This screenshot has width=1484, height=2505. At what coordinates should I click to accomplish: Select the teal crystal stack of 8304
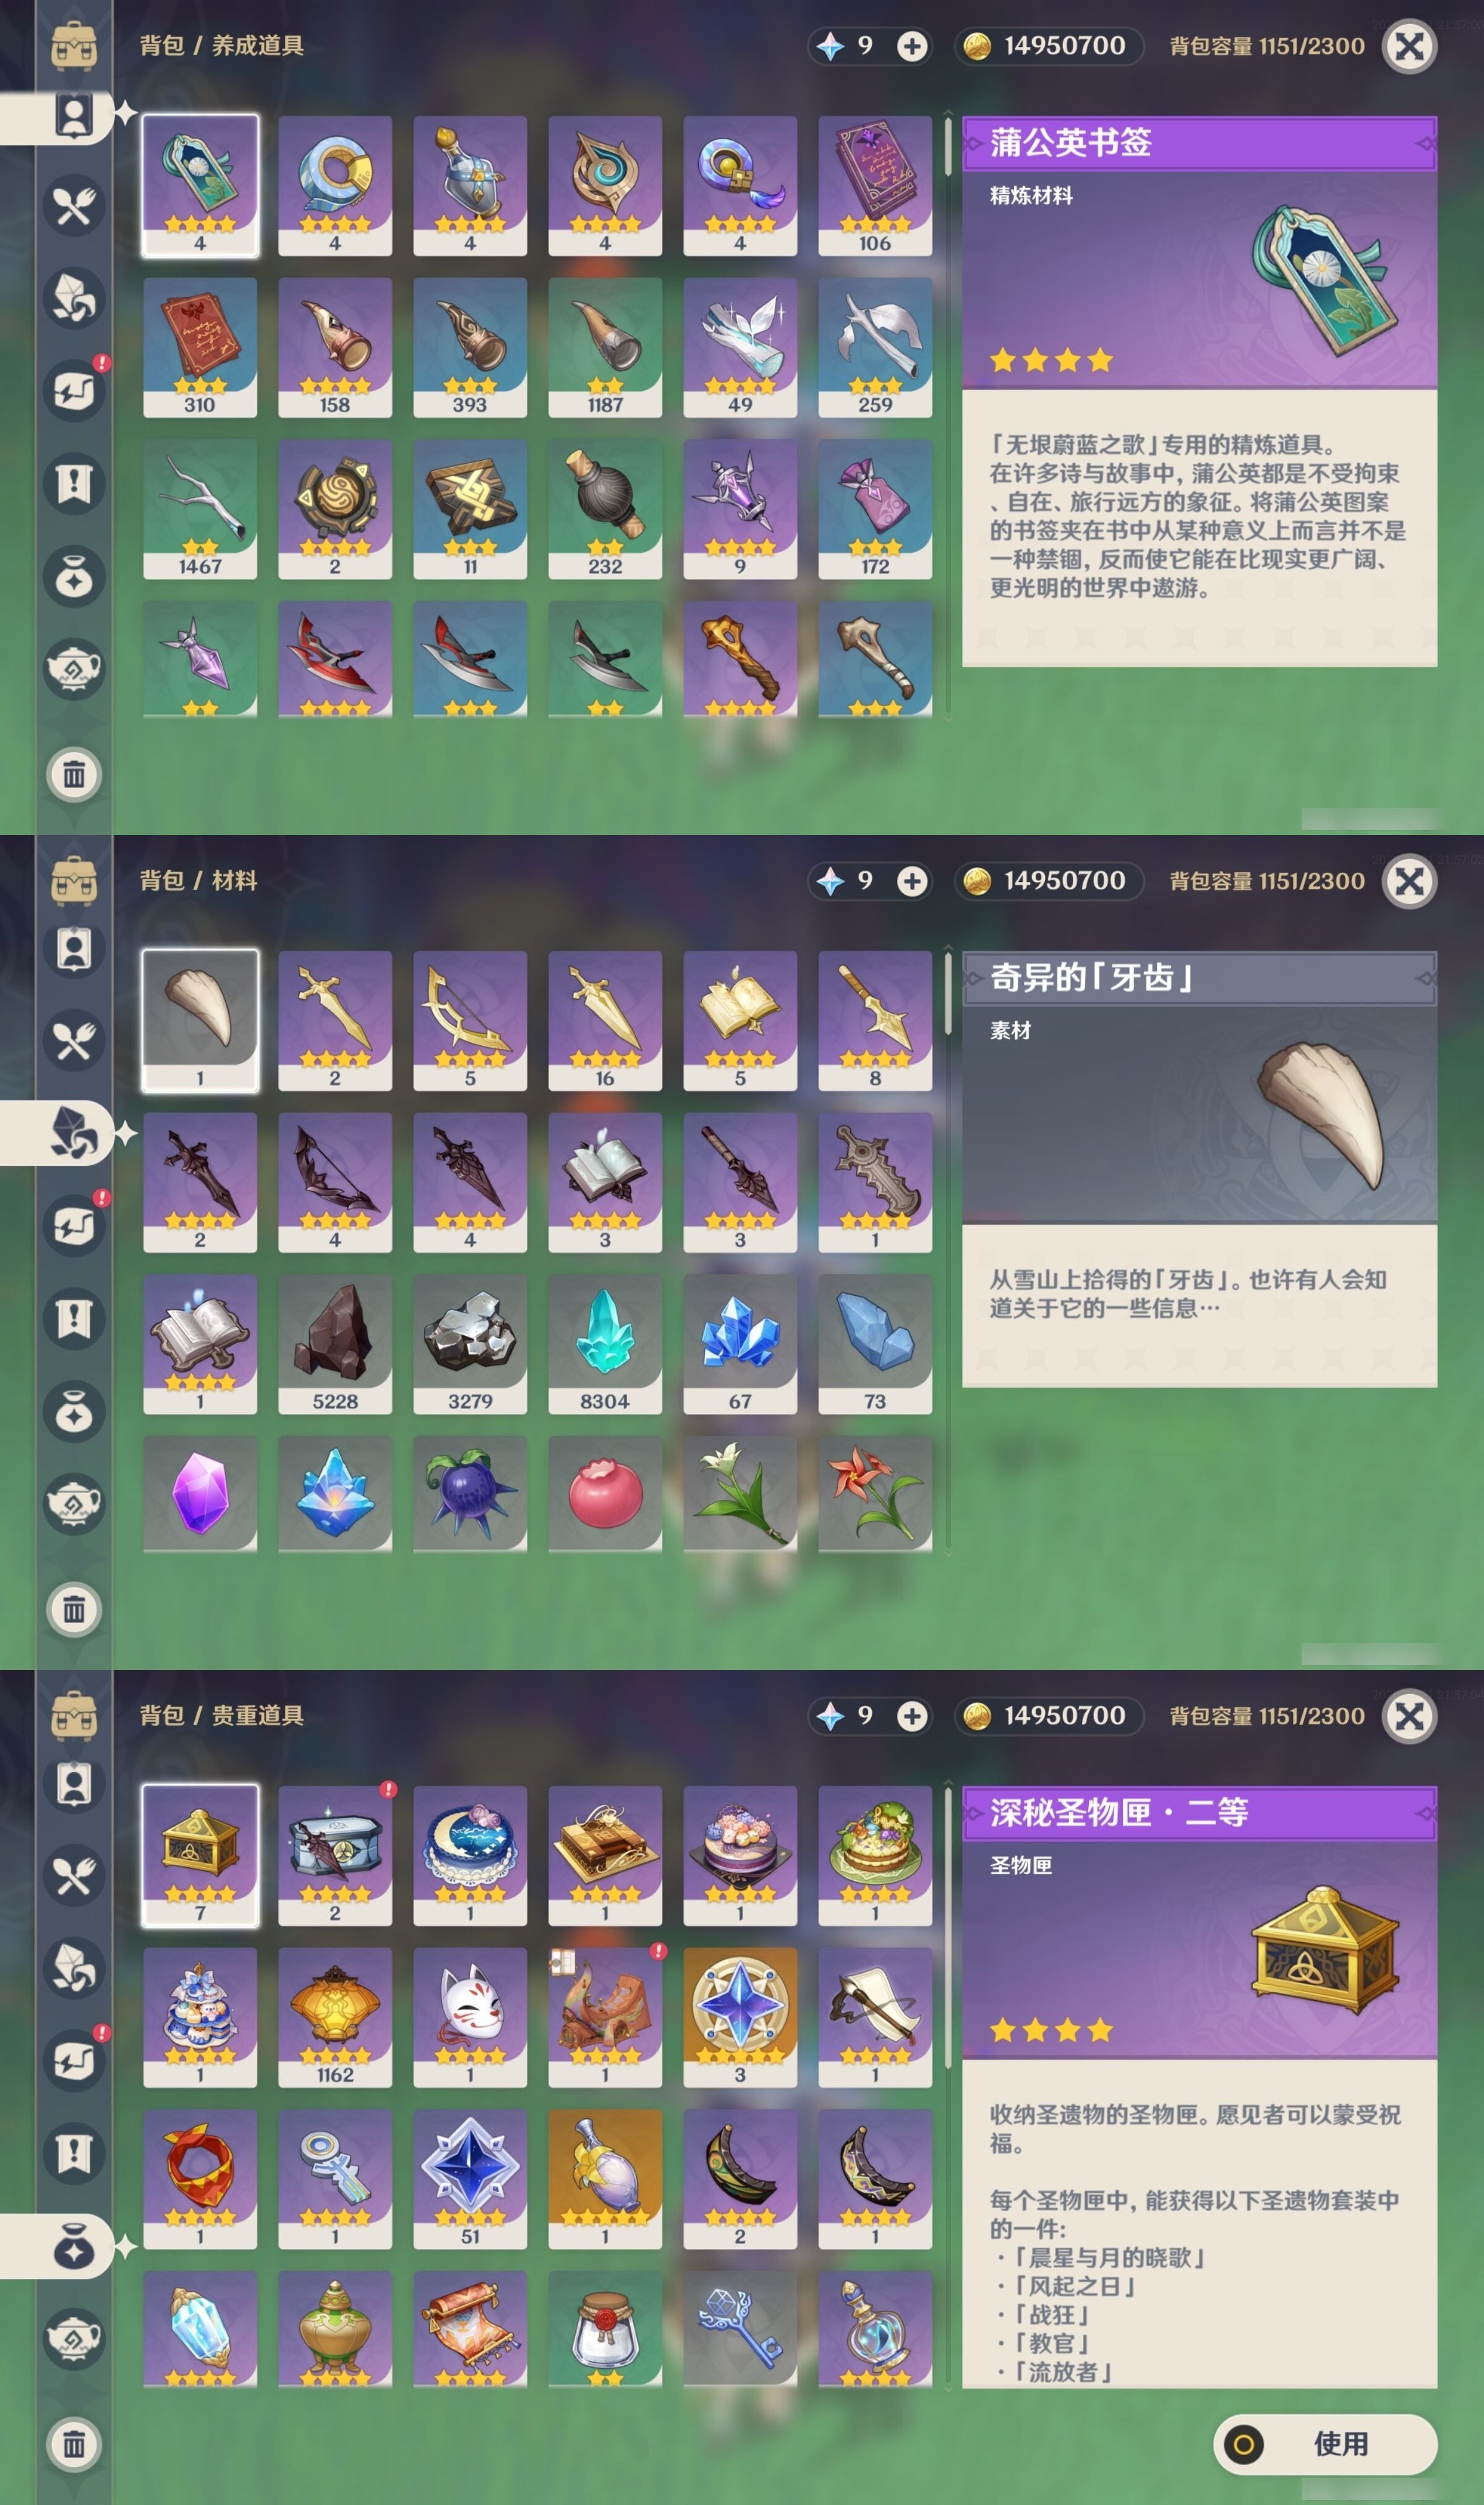604,1343
